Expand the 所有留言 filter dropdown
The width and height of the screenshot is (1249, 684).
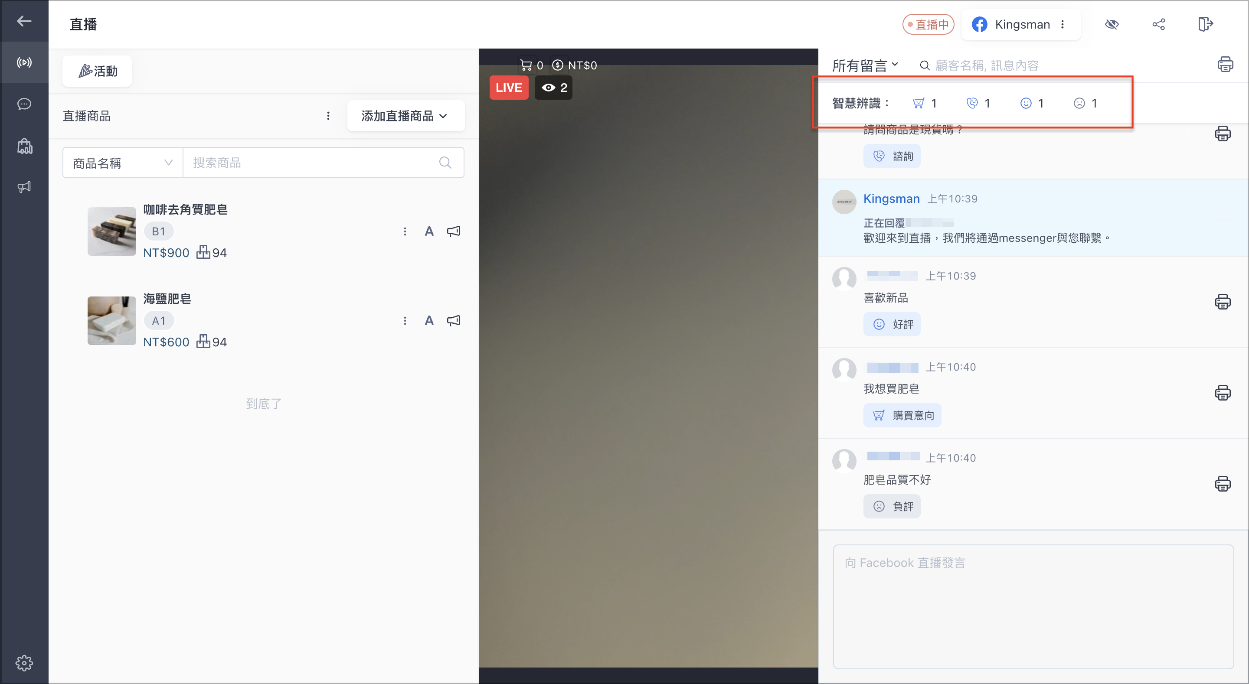click(x=865, y=65)
